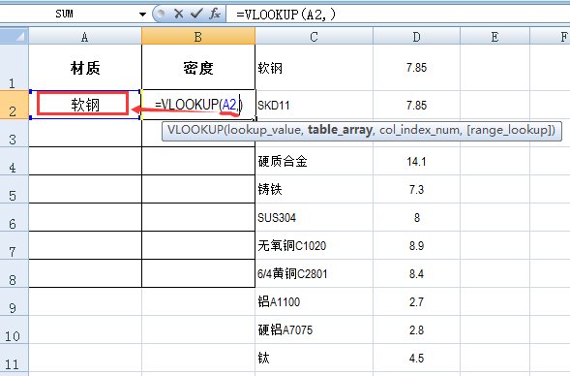Select density value 2.7
Screen dimensions: 570x376
tap(416, 301)
